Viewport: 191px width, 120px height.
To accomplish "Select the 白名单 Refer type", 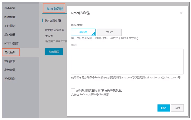I will pos(109,32).
